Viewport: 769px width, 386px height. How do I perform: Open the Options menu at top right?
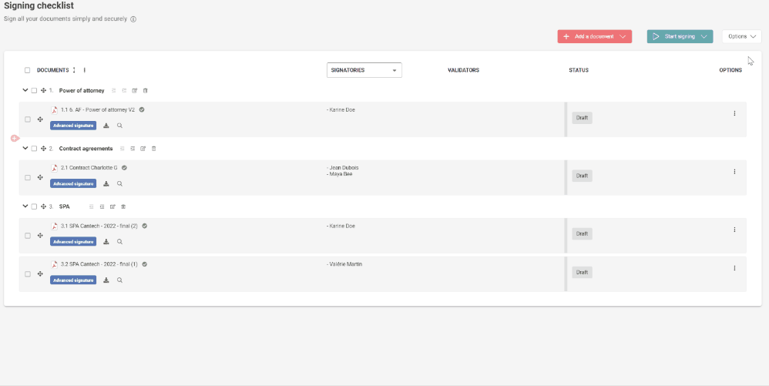tap(741, 36)
